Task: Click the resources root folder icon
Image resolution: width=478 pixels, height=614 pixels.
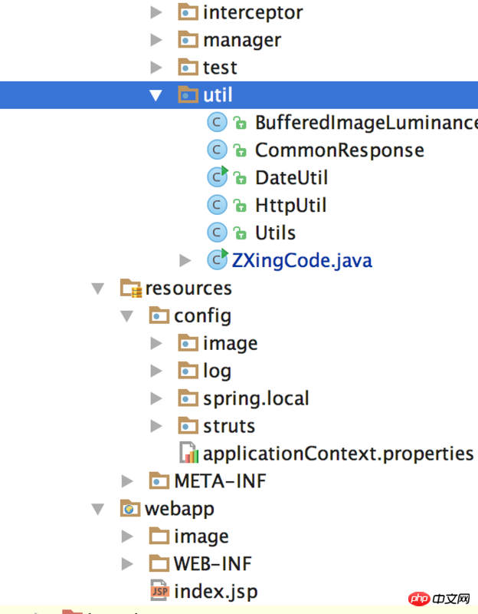Action: [131, 289]
